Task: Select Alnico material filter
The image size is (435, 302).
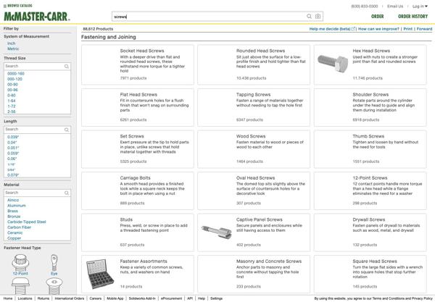Action: 13,200
